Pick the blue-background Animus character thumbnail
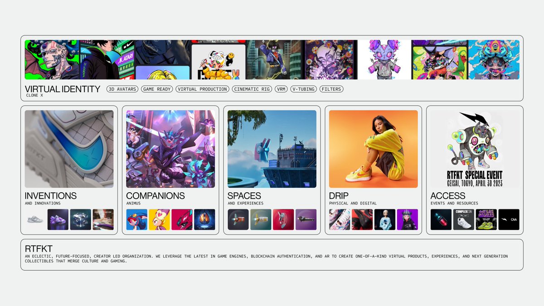 (136, 219)
